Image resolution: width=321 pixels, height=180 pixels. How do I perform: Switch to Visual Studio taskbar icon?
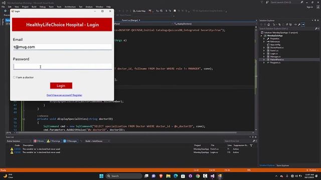tap(212, 176)
